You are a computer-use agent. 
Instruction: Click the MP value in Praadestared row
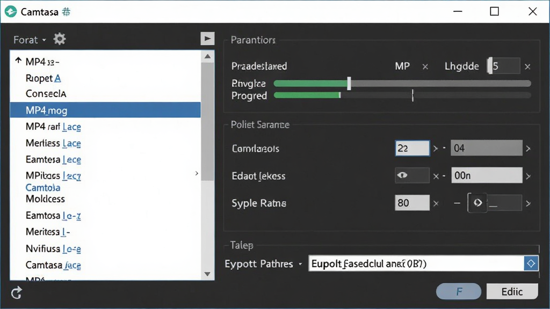pos(402,66)
